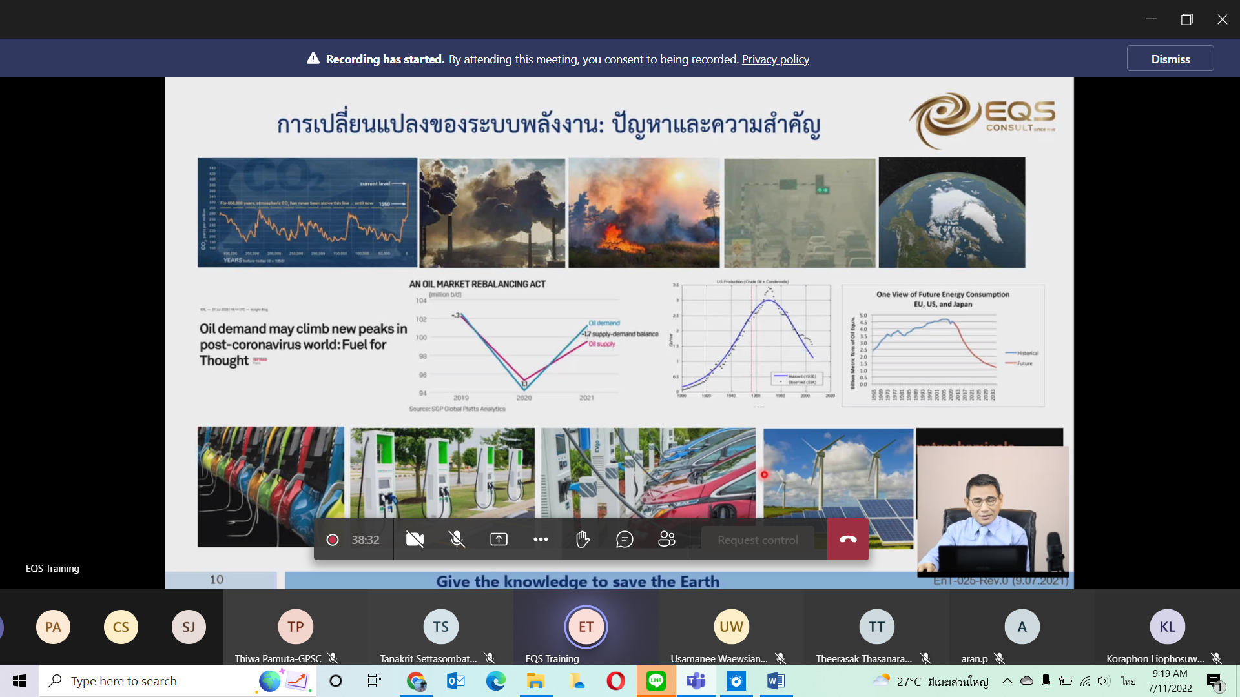Dismiss the recording notification banner
Viewport: 1240px width, 697px height.
[1170, 59]
